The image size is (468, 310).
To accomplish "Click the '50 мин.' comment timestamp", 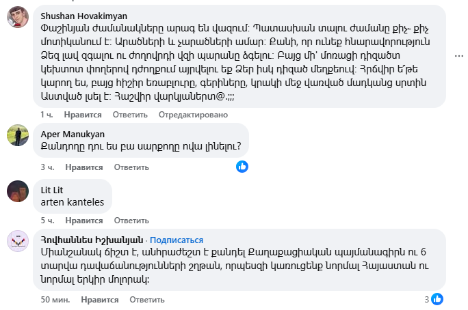I will tap(55, 299).
